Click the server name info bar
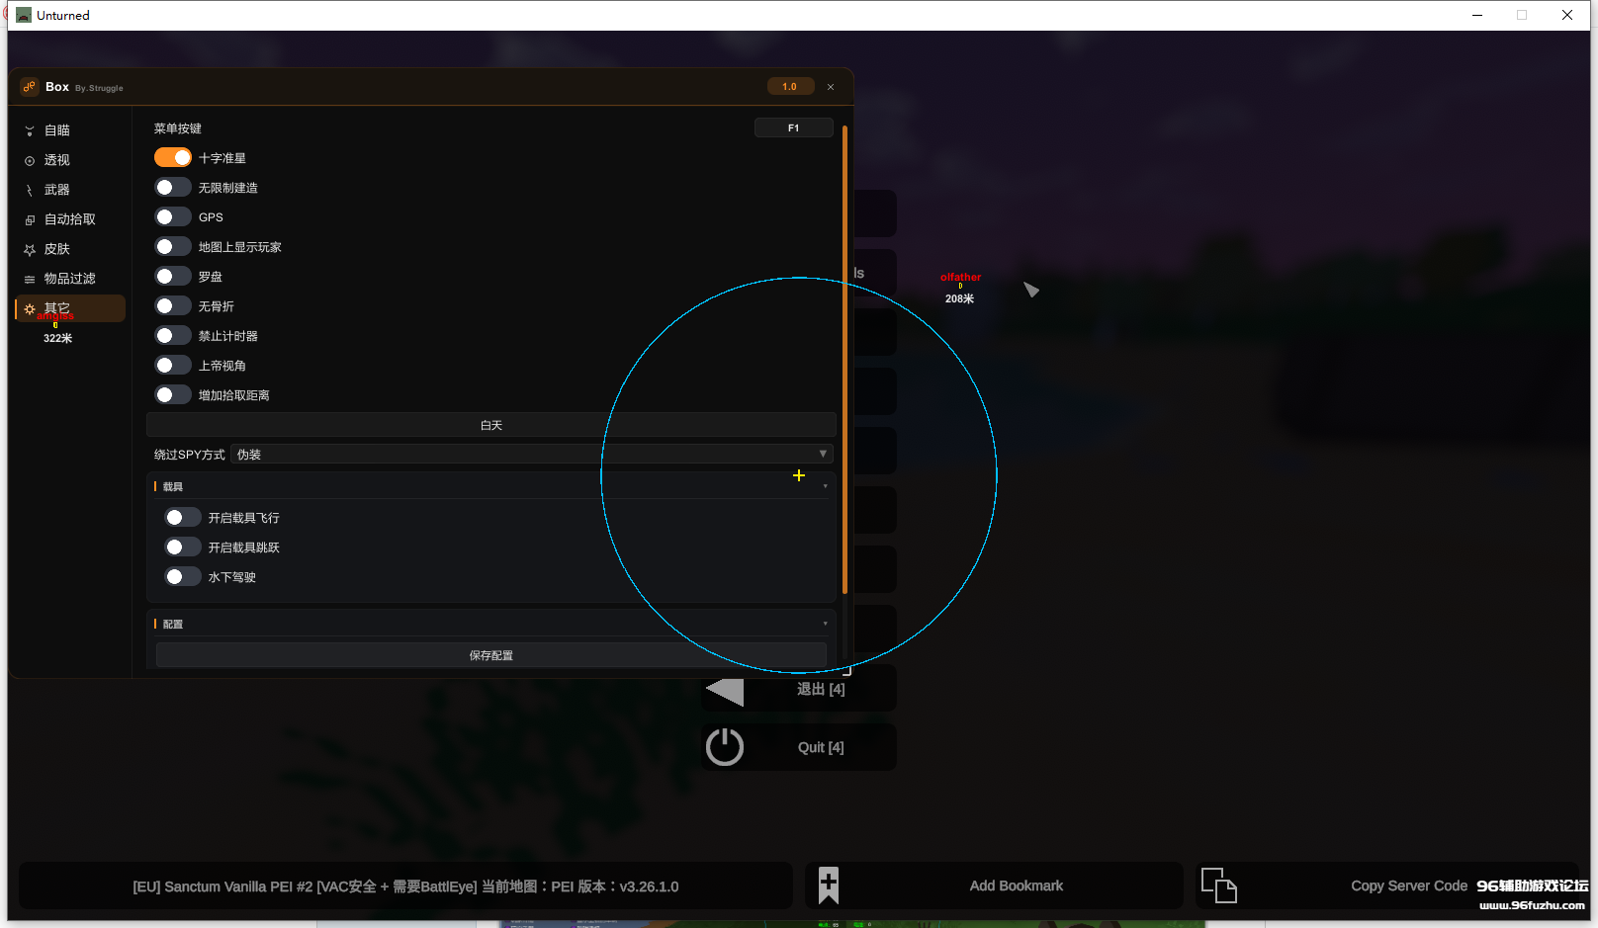This screenshot has width=1598, height=928. [405, 886]
